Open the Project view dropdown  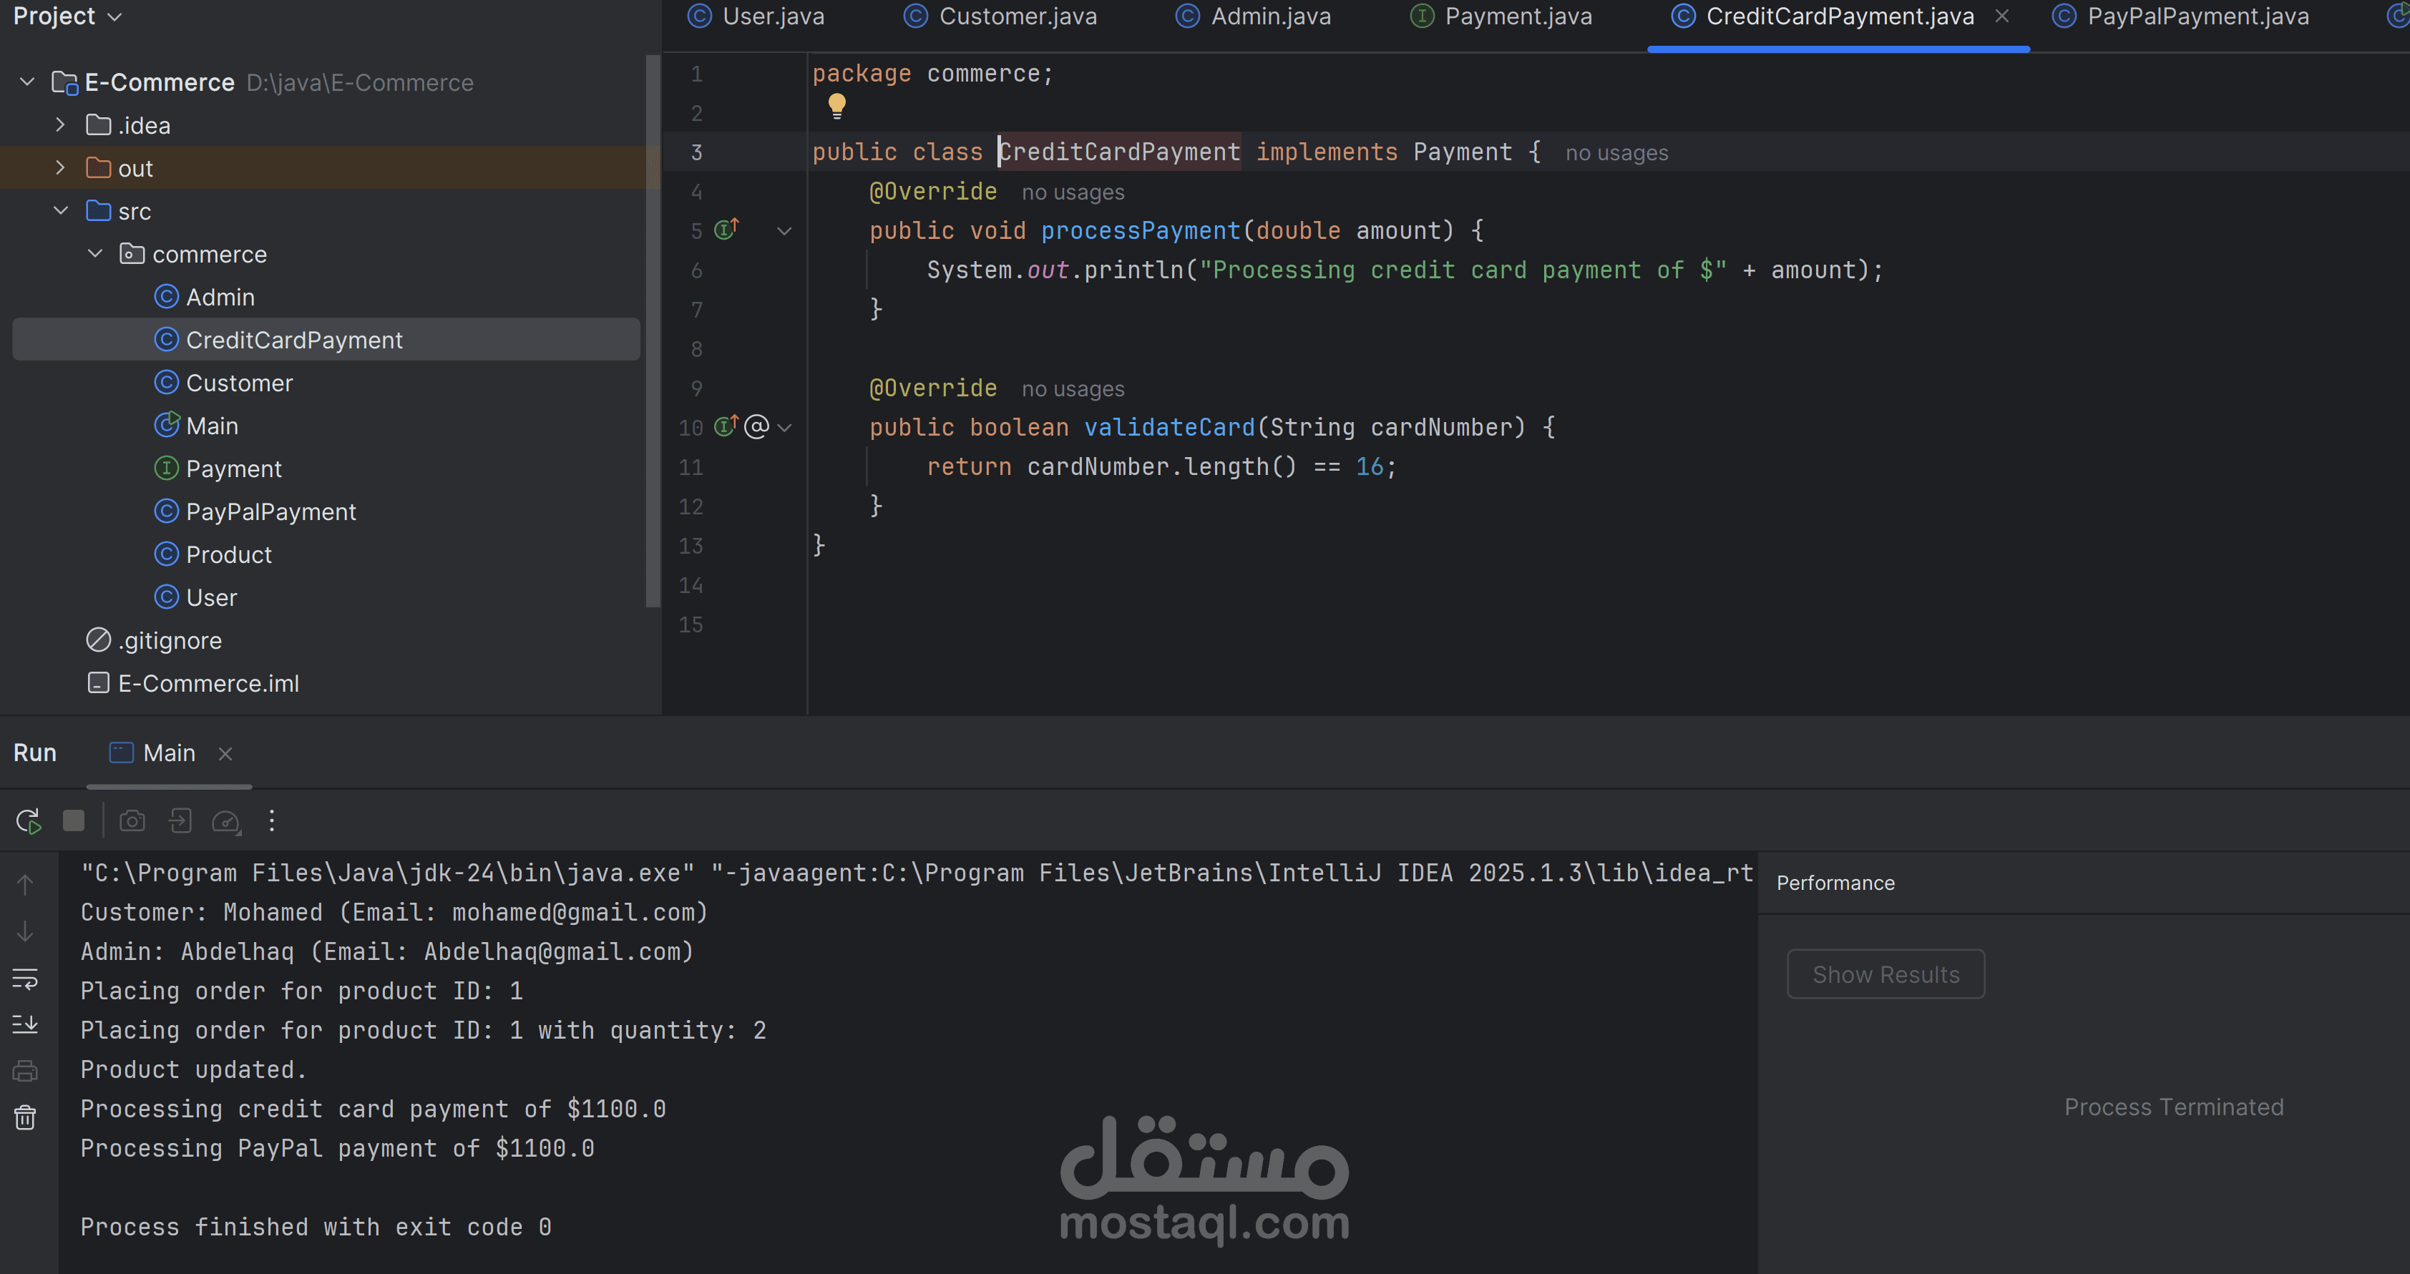click(67, 17)
